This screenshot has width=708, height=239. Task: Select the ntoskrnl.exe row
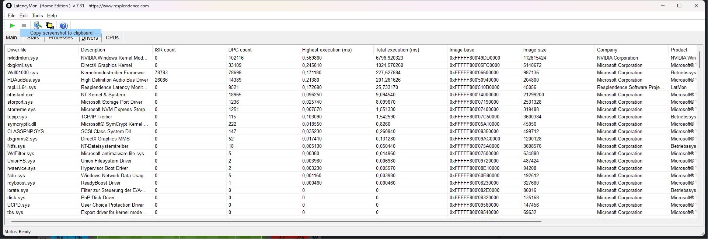351,94
